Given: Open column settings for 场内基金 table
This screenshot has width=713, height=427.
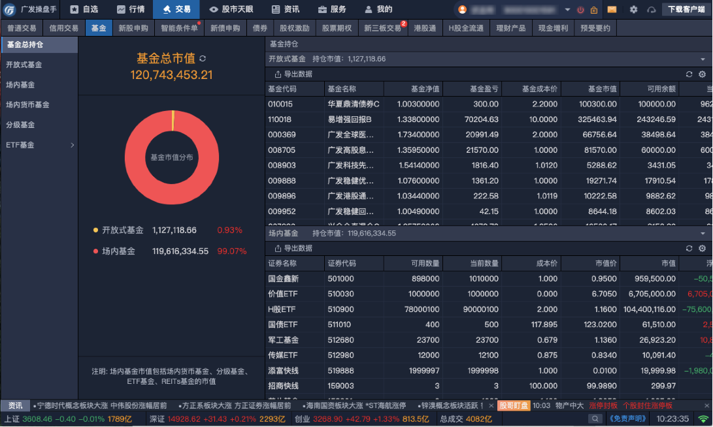Looking at the screenshot, I should tap(703, 249).
